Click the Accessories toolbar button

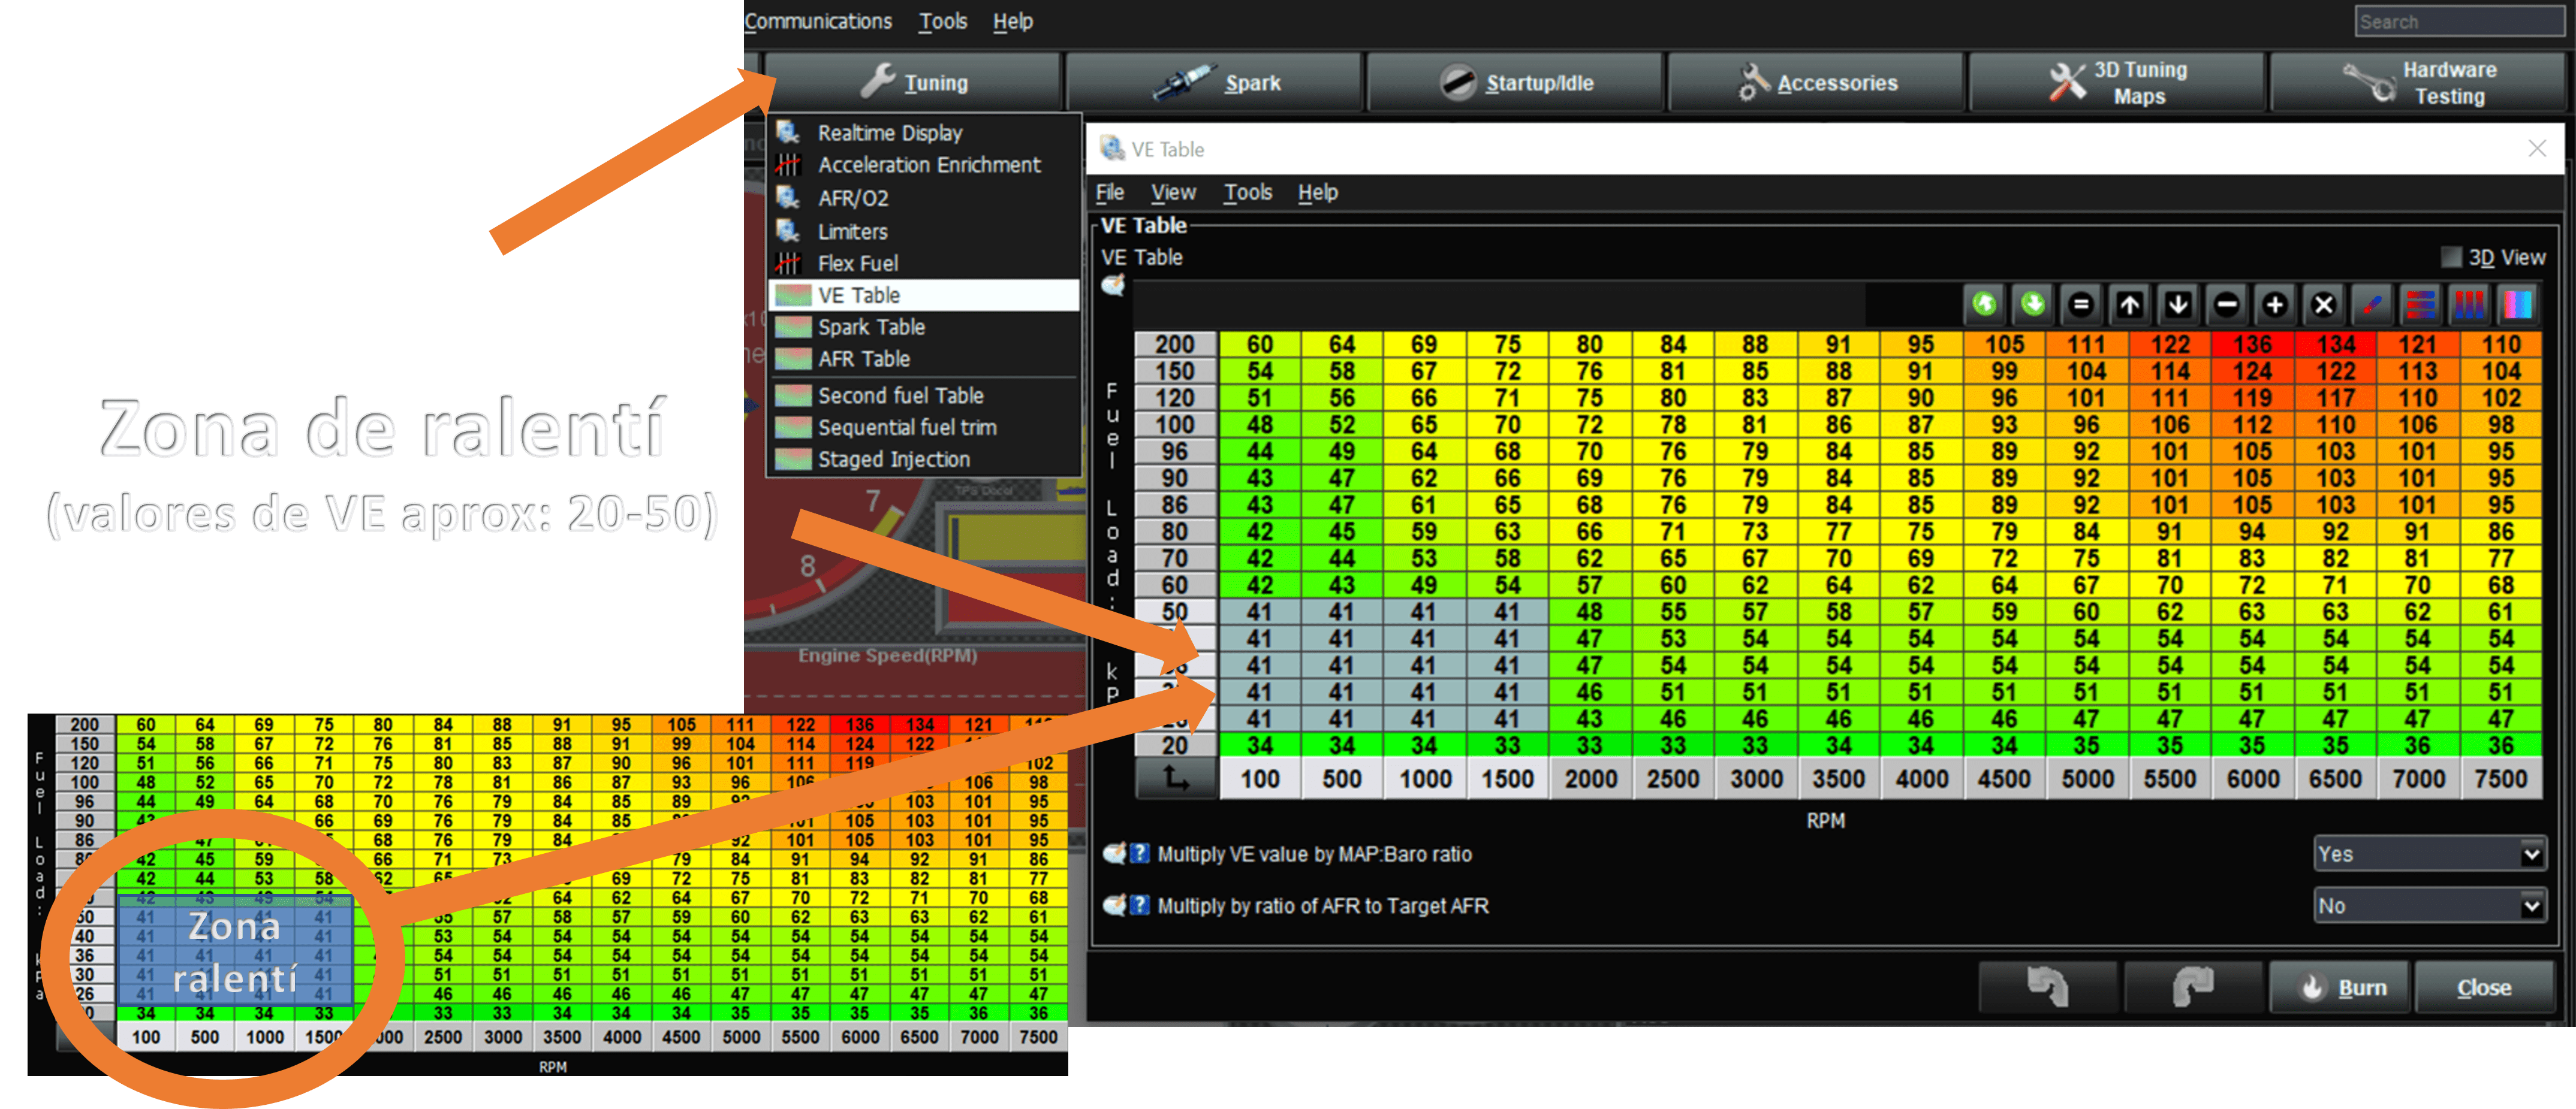point(1816,82)
